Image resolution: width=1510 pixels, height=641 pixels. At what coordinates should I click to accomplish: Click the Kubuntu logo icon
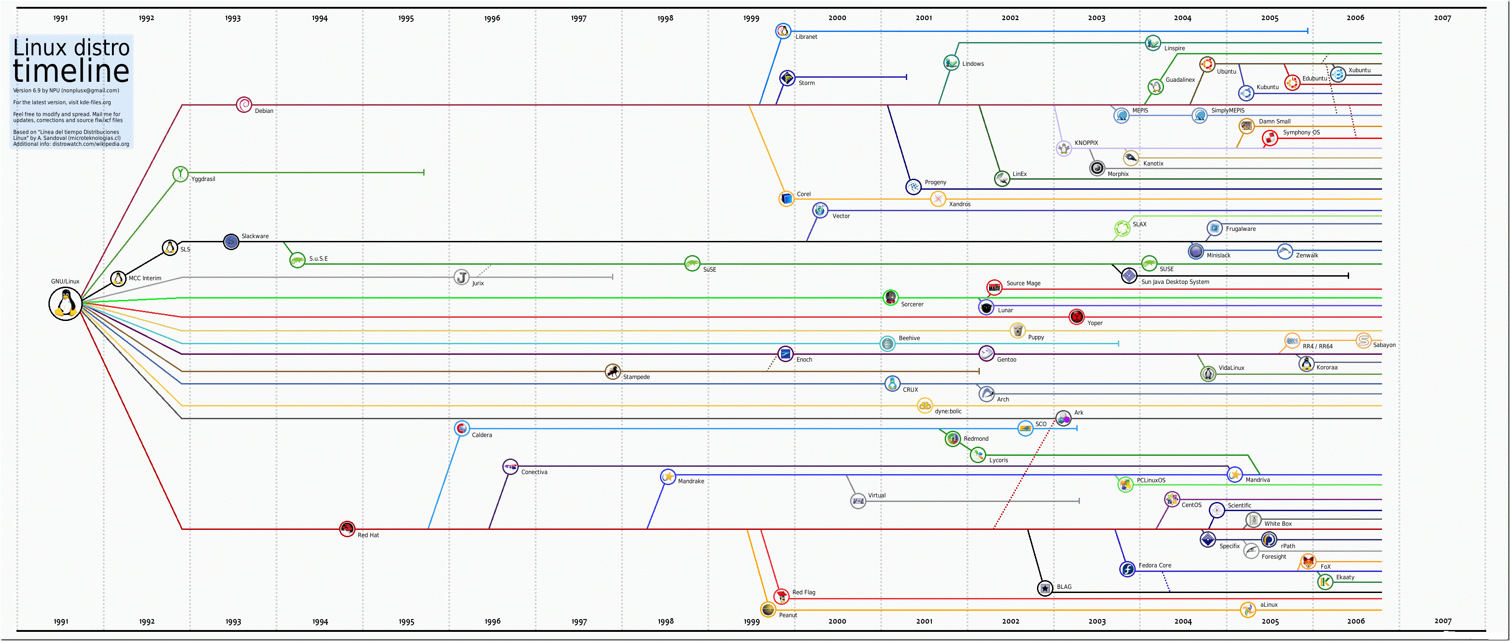(x=1246, y=93)
